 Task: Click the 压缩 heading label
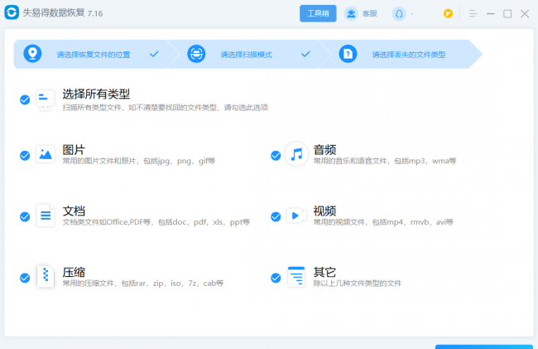74,272
